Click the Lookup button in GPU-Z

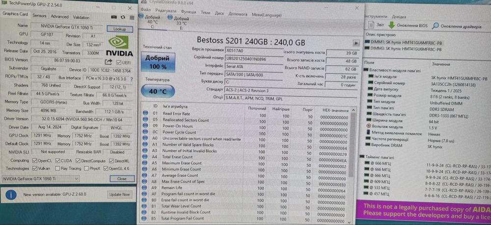(119, 29)
